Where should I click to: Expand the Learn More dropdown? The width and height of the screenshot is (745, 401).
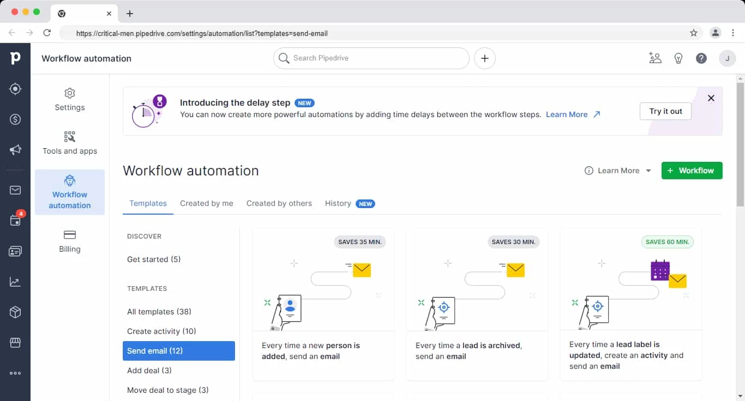618,171
